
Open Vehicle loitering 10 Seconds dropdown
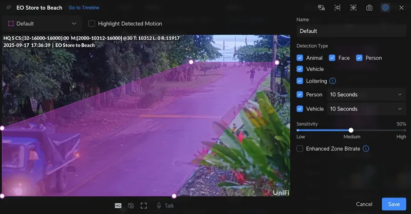pyautogui.click(x=366, y=109)
